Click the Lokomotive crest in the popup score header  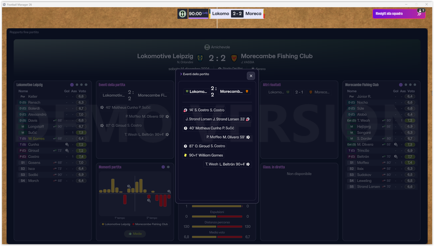coord(187,92)
